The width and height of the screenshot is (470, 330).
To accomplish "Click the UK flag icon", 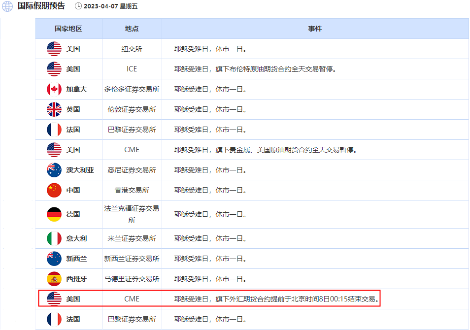I will [54, 109].
